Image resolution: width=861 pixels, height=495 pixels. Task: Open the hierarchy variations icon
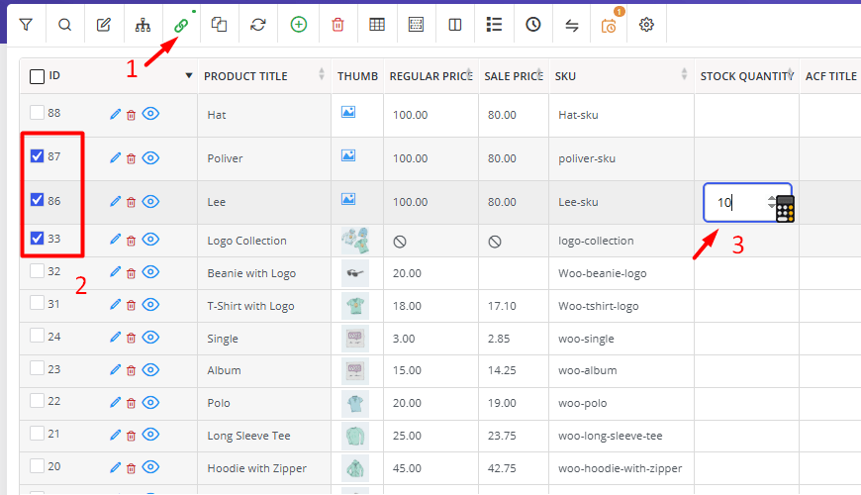point(143,25)
